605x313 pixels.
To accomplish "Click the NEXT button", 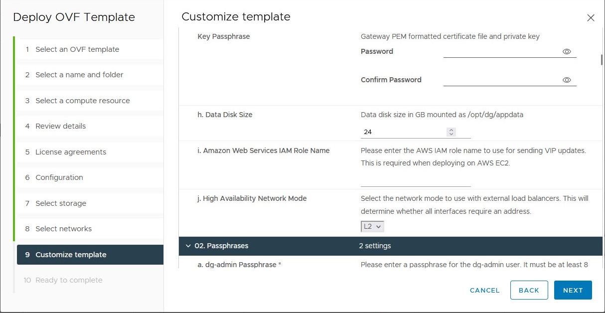I will (x=573, y=290).
